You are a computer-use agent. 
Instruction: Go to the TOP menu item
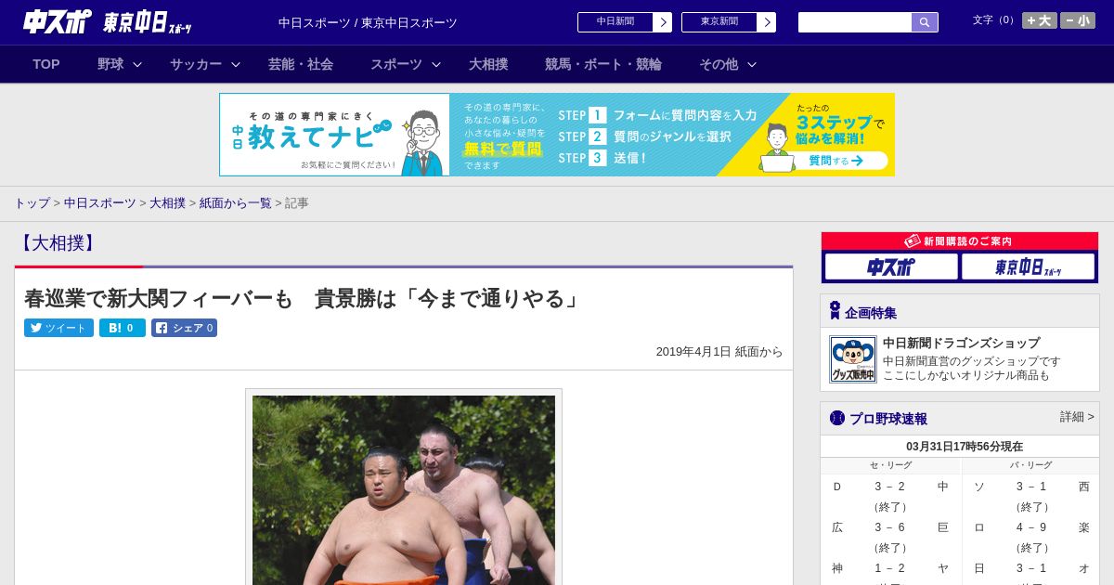(x=46, y=64)
